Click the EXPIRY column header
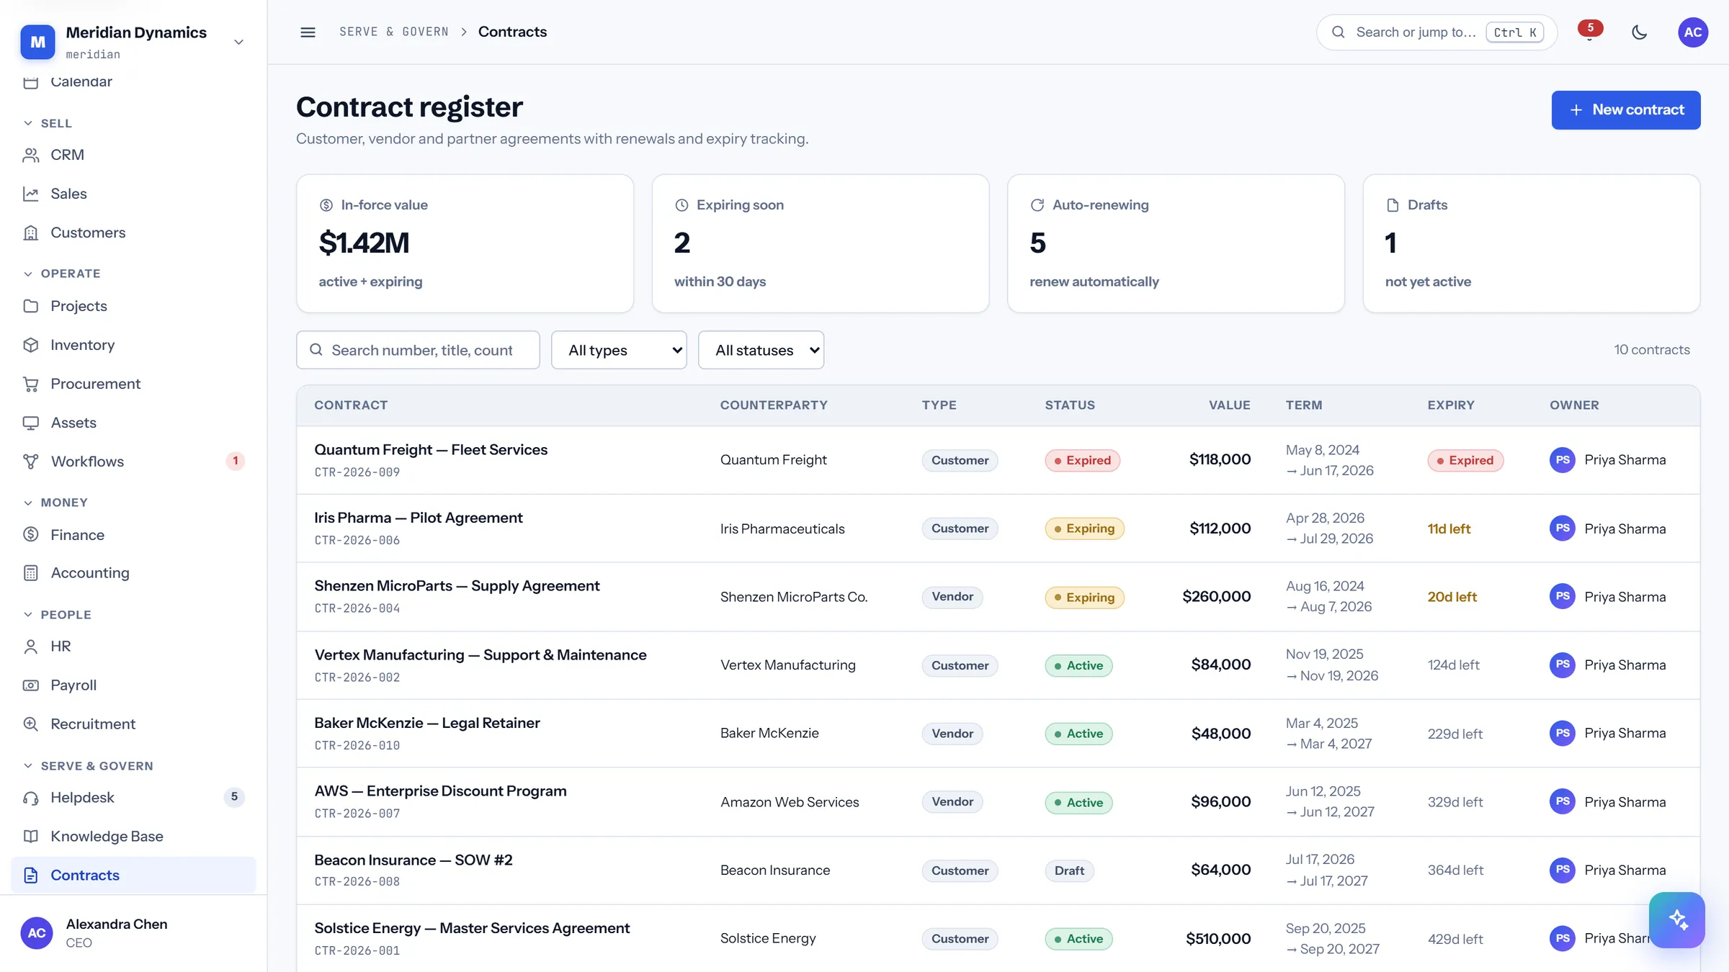 click(x=1451, y=405)
